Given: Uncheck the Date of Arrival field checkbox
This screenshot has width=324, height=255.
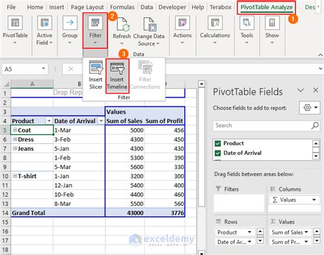Looking at the screenshot, I should pyautogui.click(x=217, y=153).
